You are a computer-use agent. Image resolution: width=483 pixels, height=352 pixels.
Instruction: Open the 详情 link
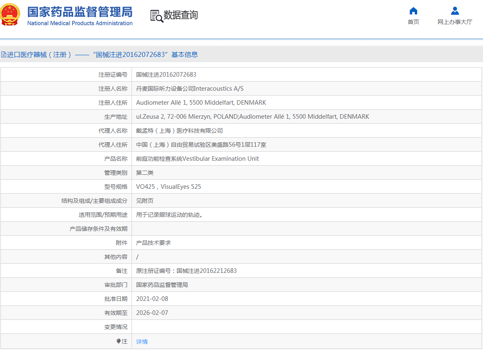tap(142, 342)
